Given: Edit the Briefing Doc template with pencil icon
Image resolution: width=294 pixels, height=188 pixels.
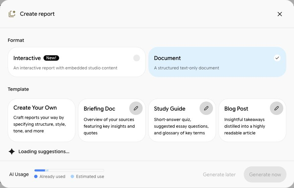Looking at the screenshot, I should (136, 108).
